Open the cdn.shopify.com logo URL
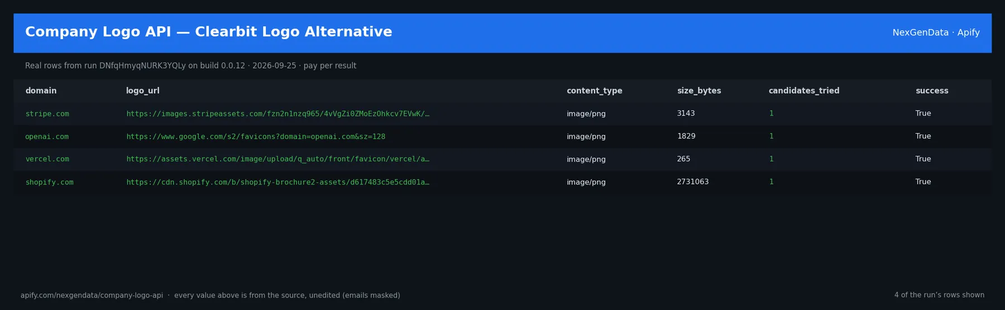Screen dimensions: 1005x310 (x=277, y=182)
